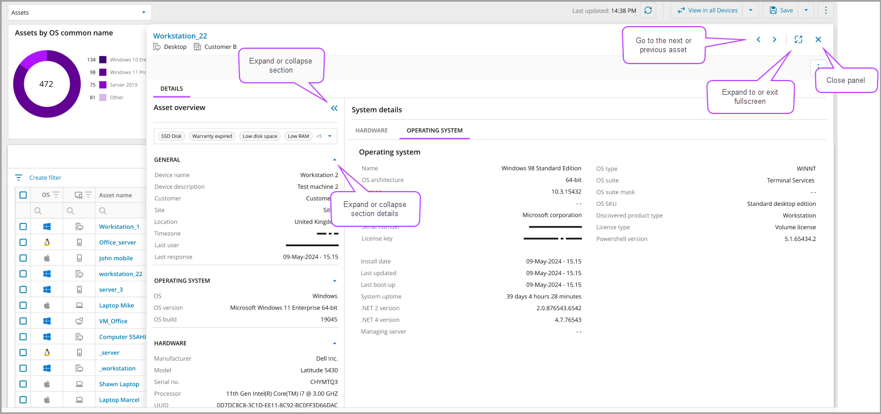Open the device type column filter icon
Screen dimensions: 881x414
pos(89,195)
